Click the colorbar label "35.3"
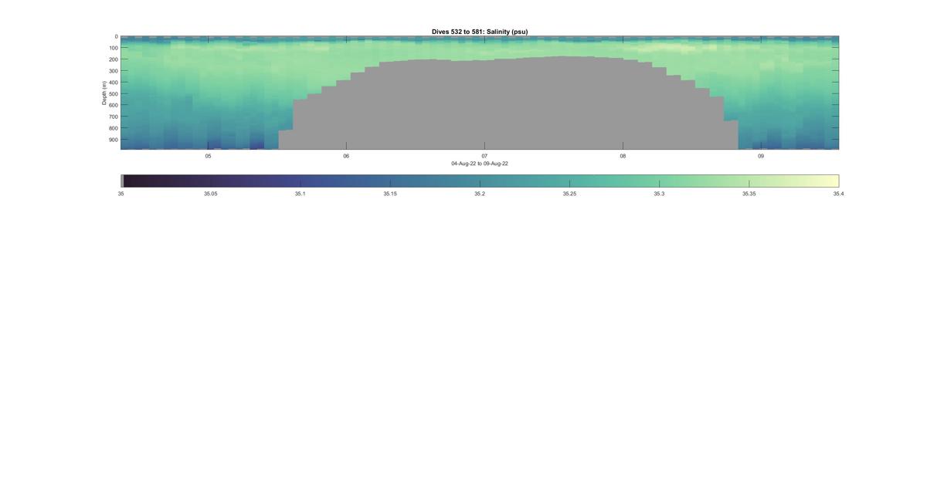Screen dimensions: 927x480 (x=659, y=194)
